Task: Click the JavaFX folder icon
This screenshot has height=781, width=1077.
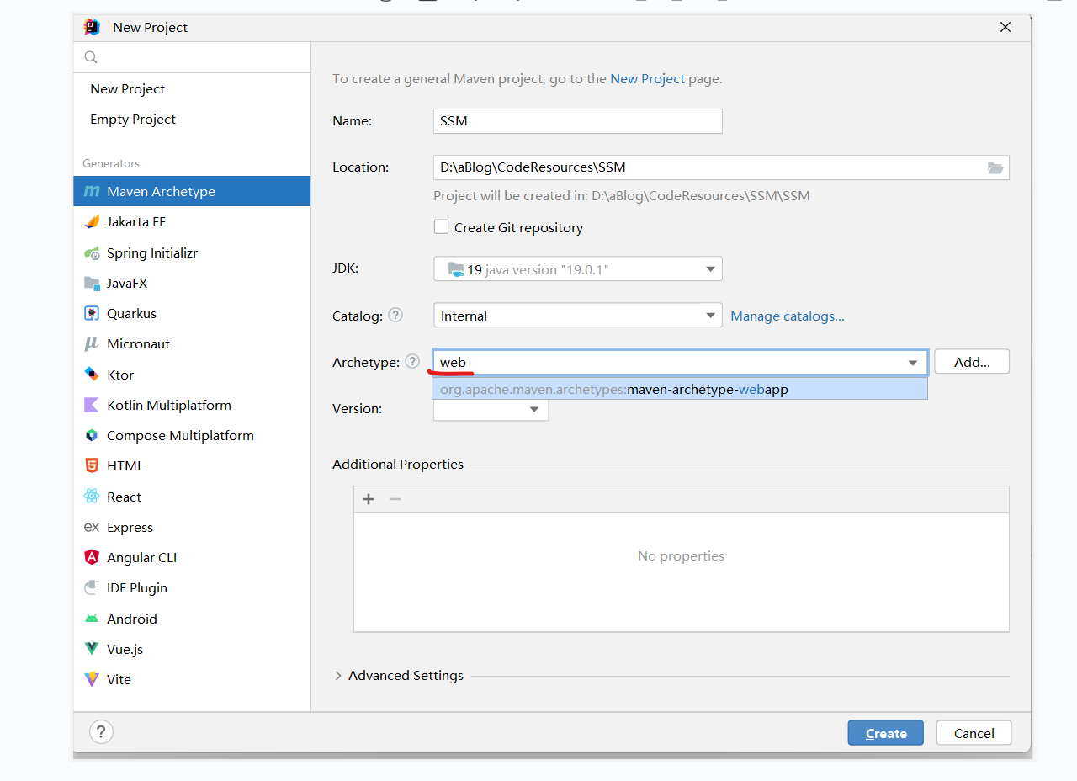Action: point(92,284)
